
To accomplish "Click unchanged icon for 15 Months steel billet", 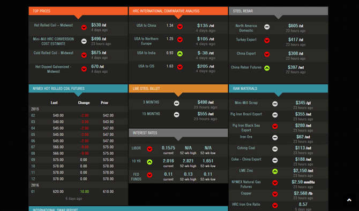I will click(176, 114).
